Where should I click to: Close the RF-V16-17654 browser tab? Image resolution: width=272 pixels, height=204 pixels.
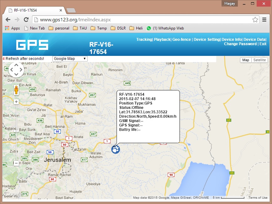point(61,10)
